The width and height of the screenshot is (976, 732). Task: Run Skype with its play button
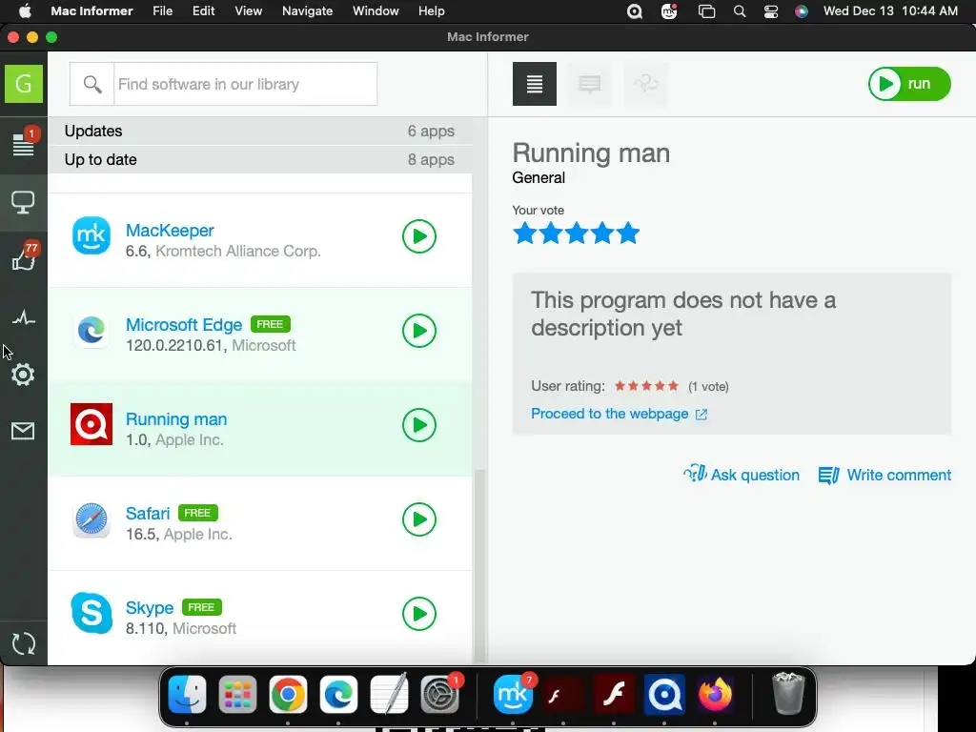(x=419, y=614)
